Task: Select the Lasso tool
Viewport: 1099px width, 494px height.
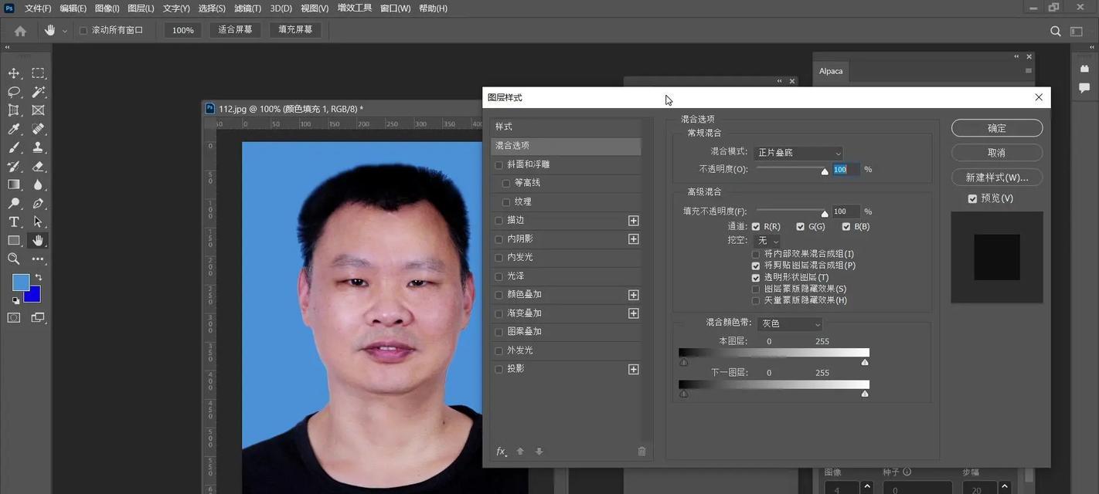Action: click(14, 92)
